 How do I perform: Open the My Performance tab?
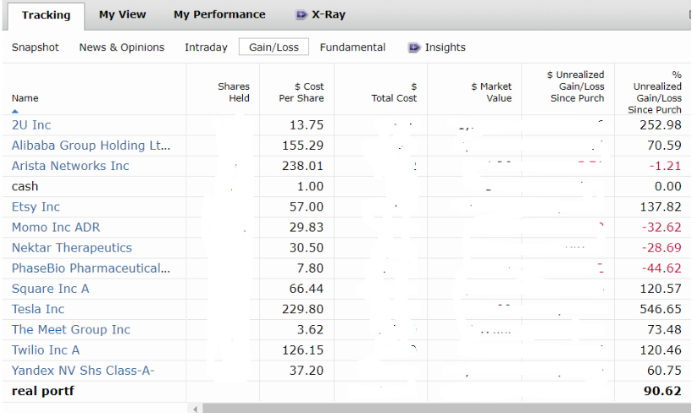coord(219,14)
